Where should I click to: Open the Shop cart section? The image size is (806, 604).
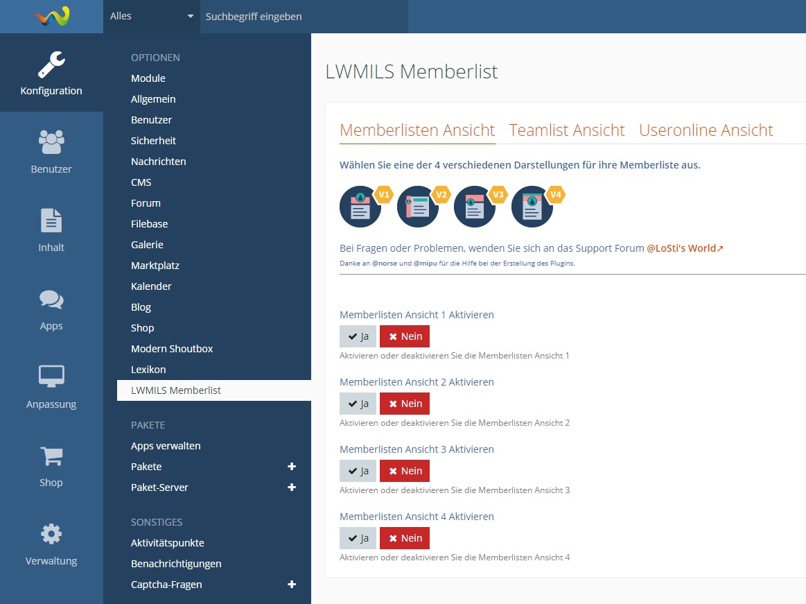pos(51,465)
